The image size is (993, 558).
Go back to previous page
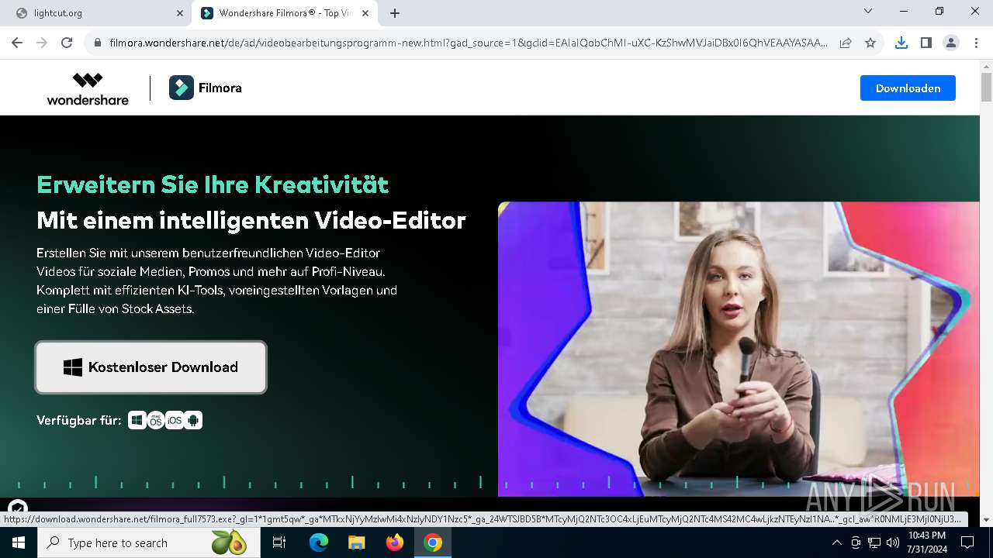(17, 43)
